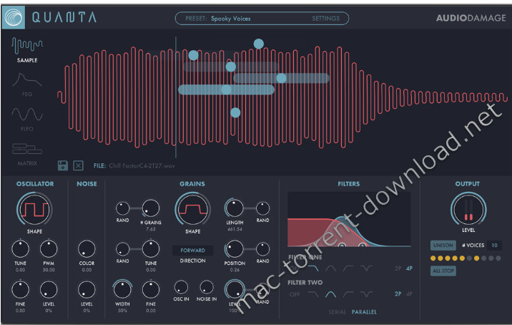Click the Rand knob beside Grains Tune
512x325 pixels.
tap(122, 249)
